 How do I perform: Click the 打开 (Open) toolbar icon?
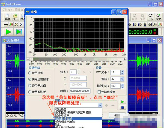(x=15, y=17)
